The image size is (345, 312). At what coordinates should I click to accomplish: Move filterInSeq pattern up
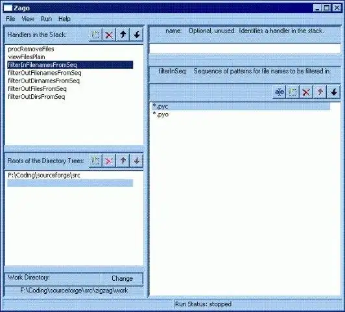coord(320,92)
